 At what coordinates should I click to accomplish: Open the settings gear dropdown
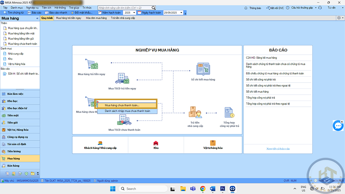(339, 18)
